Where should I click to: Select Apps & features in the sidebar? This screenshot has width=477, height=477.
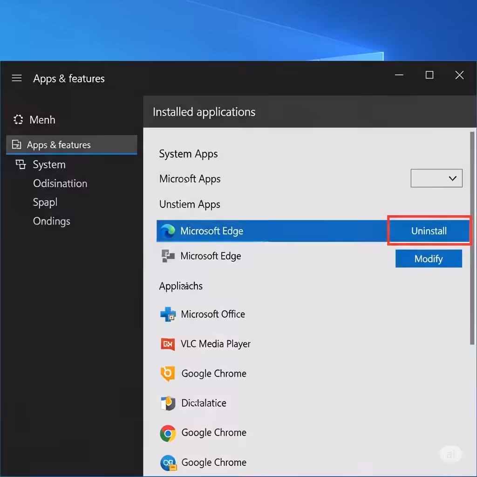pyautogui.click(x=71, y=144)
